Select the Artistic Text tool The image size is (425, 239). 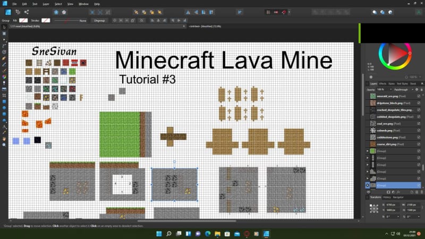(4, 126)
